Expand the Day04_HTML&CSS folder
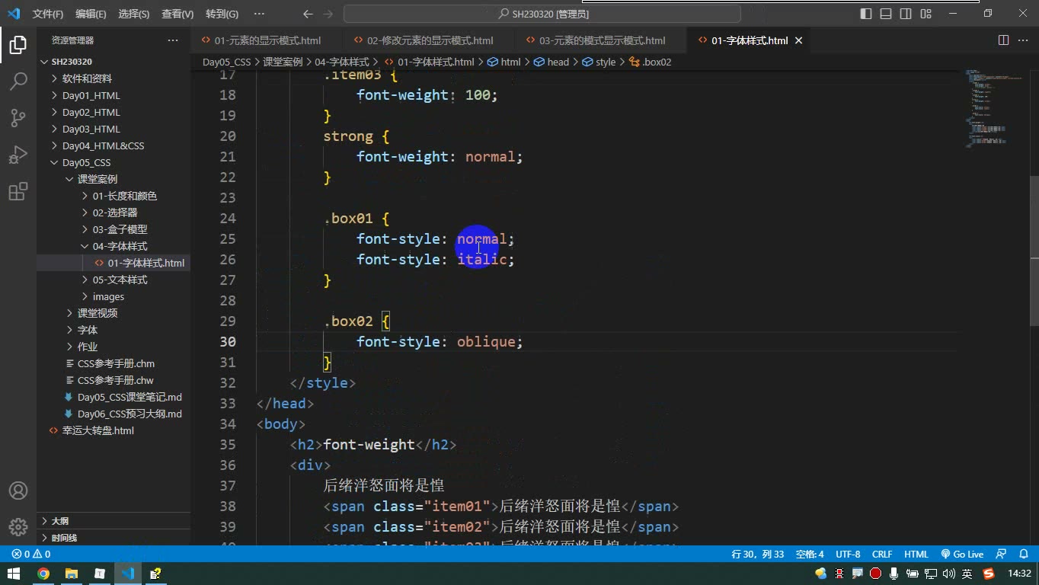This screenshot has height=585, width=1039. tap(113, 145)
